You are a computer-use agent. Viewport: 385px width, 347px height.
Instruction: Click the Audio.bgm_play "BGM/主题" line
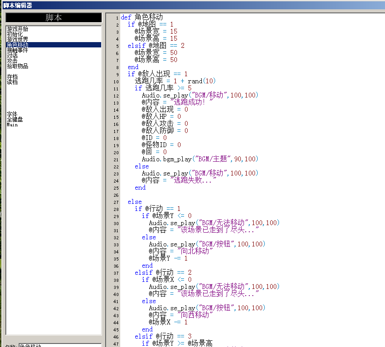click(x=200, y=159)
